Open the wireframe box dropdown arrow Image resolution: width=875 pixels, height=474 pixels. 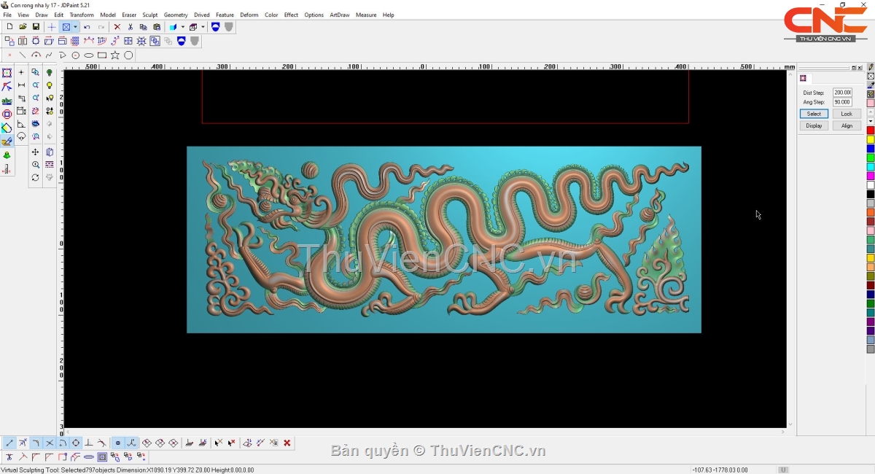(203, 27)
